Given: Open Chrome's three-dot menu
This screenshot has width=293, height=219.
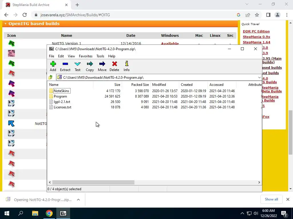Looking at the screenshot, I should (287, 15).
